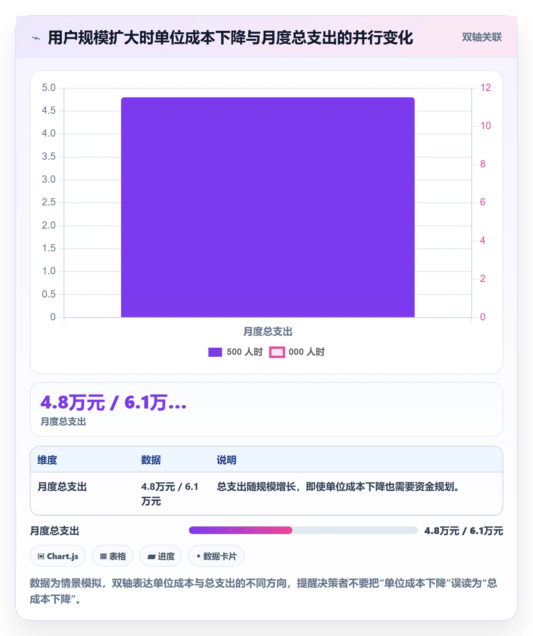Click the purple 500 人时 legend swatch
The image size is (533, 636).
click(215, 352)
